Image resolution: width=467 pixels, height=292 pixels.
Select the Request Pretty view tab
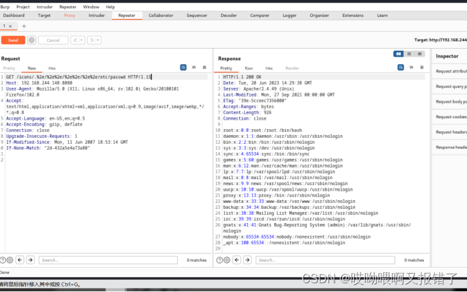pyautogui.click(x=9, y=68)
